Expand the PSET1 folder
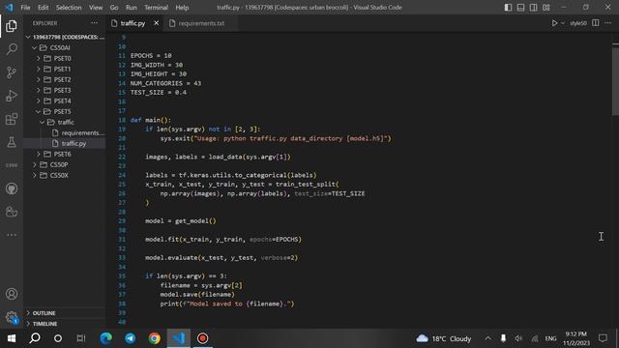The height and width of the screenshot is (348, 619). [x=65, y=69]
